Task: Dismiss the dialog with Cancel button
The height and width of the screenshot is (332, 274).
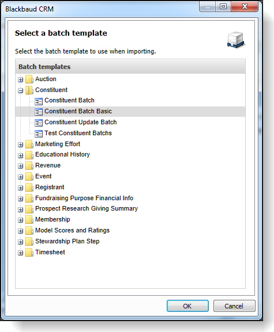Action: tap(234, 306)
